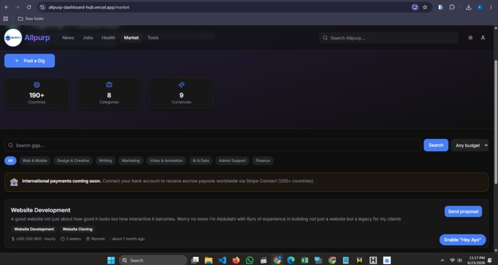Filter gigs by Writing
The height and width of the screenshot is (265, 498).
click(105, 161)
